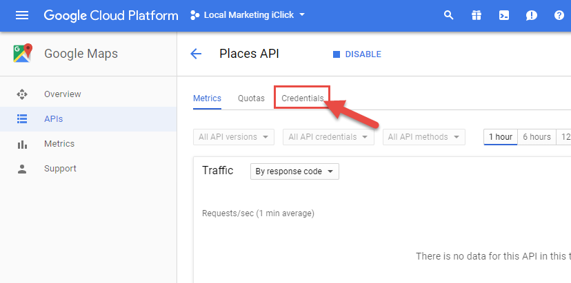
Task: Click the APIs list icon in sidebar
Action: pyautogui.click(x=22, y=119)
